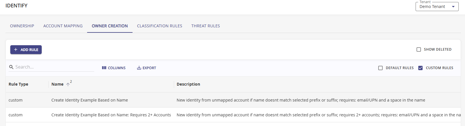Uncheck the Custom Rules checkbox
465x126 pixels.
click(x=420, y=68)
